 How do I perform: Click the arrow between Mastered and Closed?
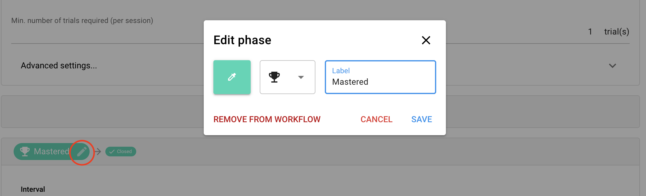pyautogui.click(x=98, y=152)
